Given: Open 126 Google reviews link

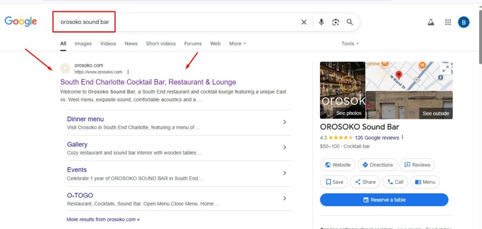Looking at the screenshot, I should coord(377,137).
